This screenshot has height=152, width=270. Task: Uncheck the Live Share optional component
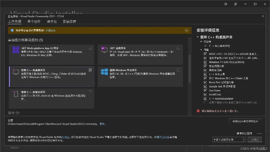click(205, 90)
